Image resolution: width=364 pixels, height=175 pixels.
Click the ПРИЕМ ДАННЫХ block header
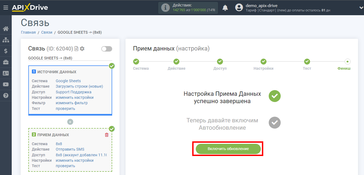[x=53, y=135]
